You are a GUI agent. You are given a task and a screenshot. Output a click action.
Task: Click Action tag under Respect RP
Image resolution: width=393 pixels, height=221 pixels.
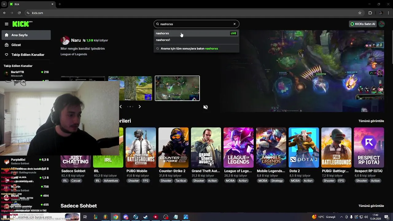tap(375, 181)
